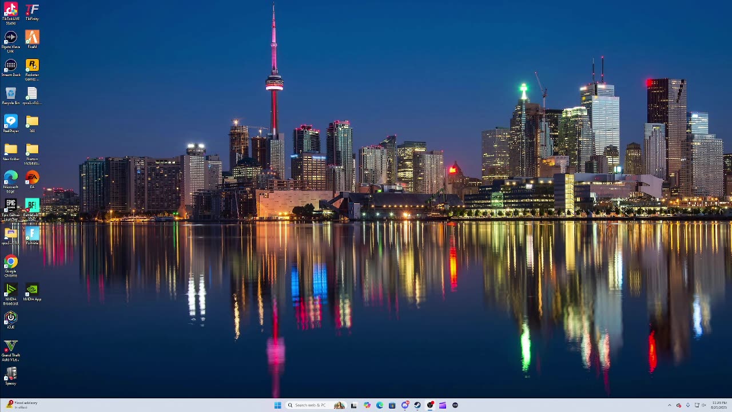The image size is (732, 412).
Task: Select the FiveM desktop icon
Action: coord(32,40)
